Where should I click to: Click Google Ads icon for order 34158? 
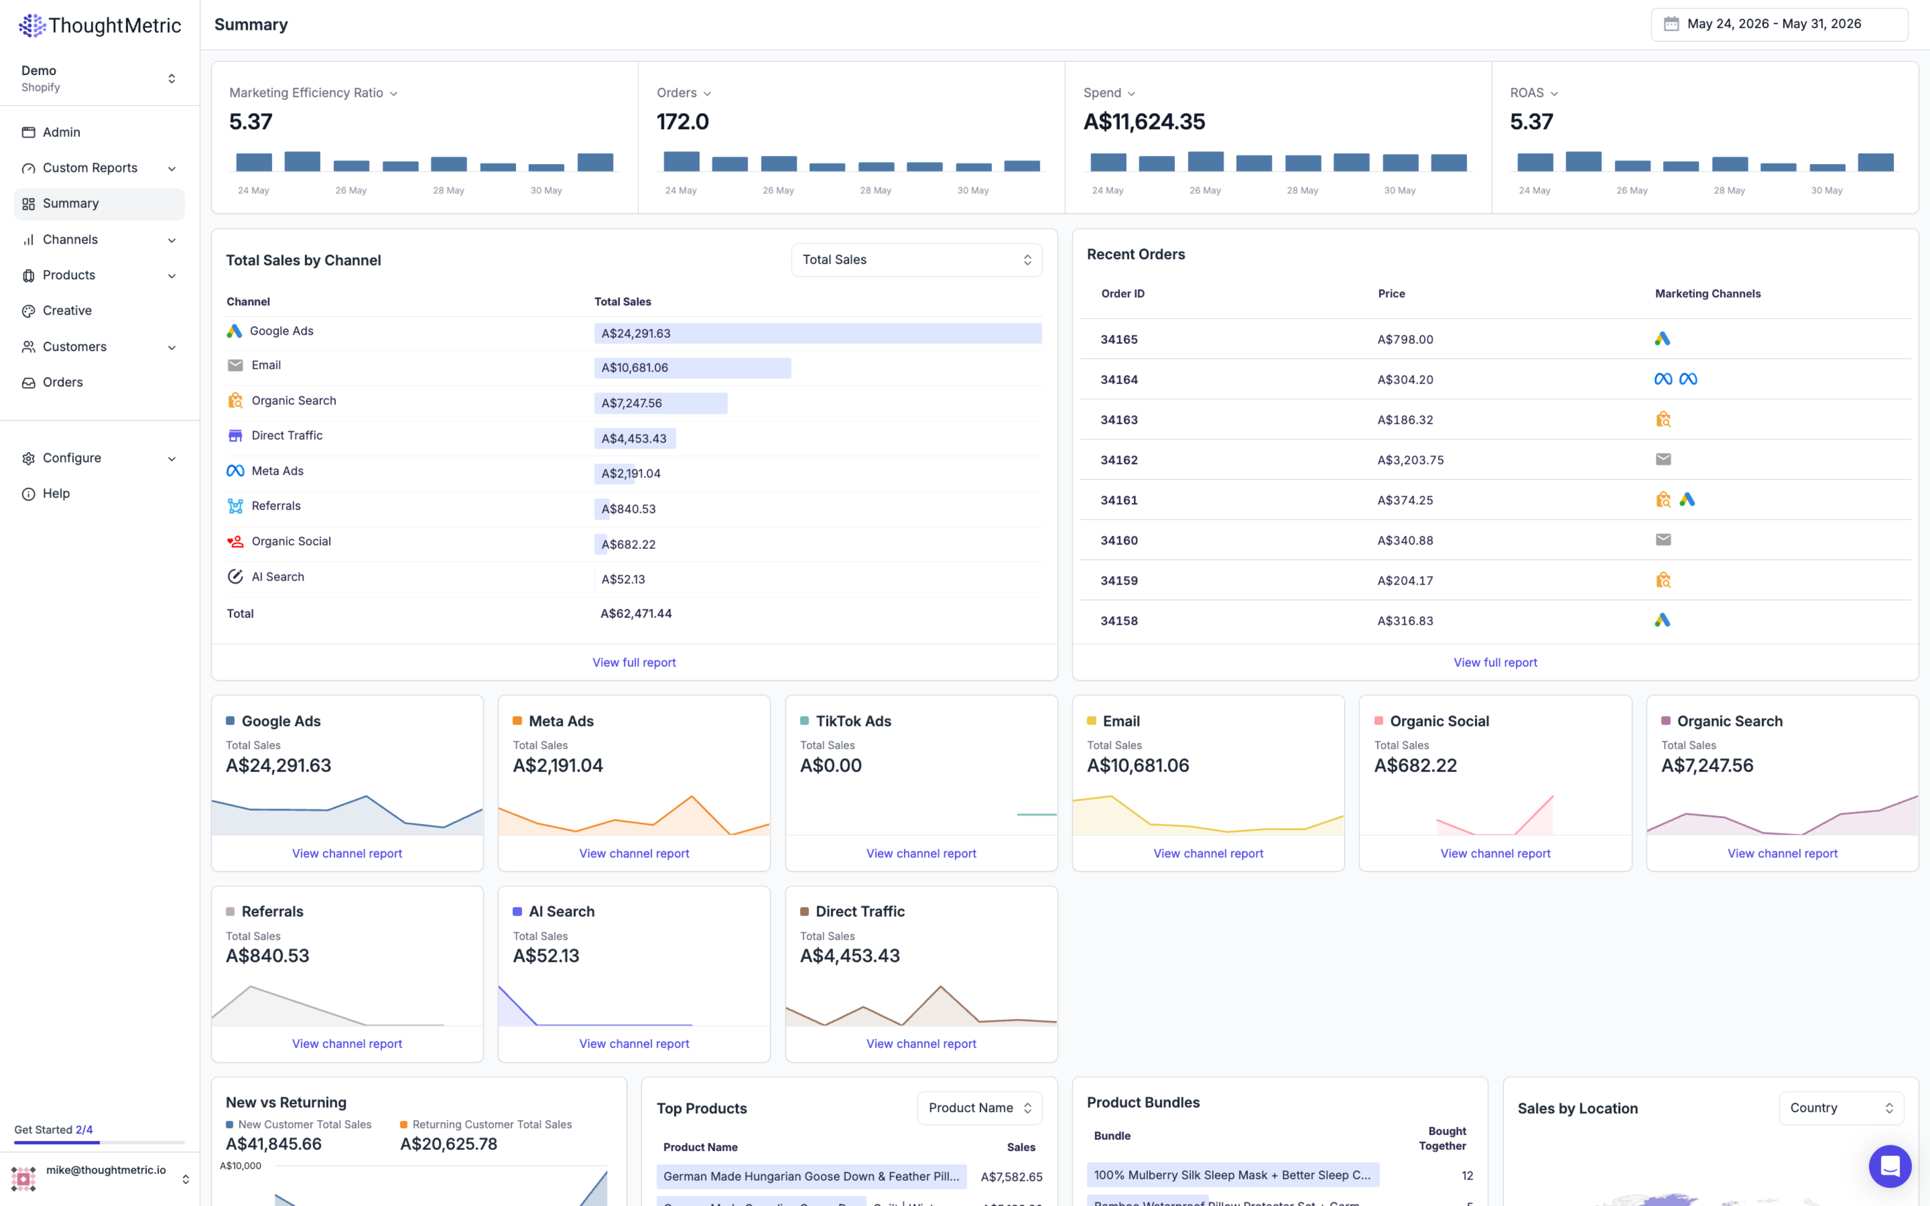click(1662, 620)
